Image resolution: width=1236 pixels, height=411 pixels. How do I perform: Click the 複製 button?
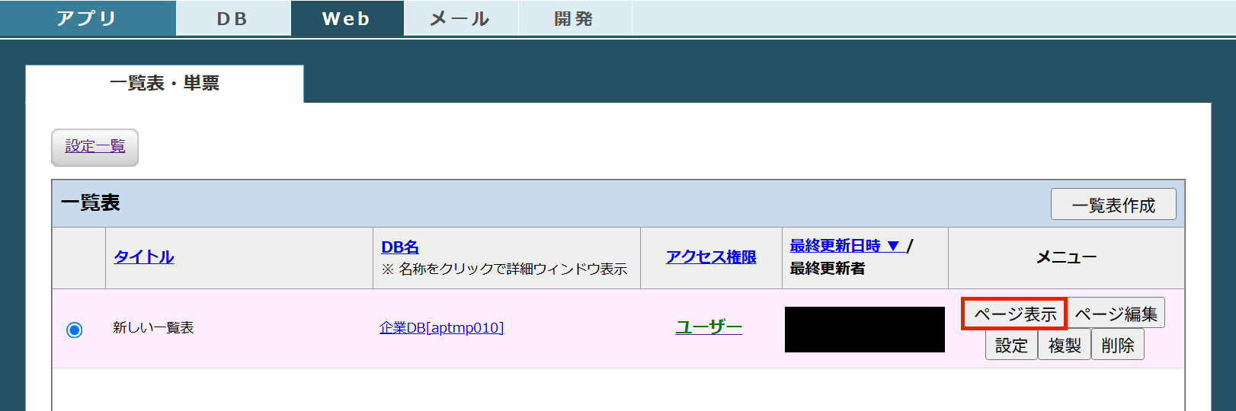click(1065, 346)
